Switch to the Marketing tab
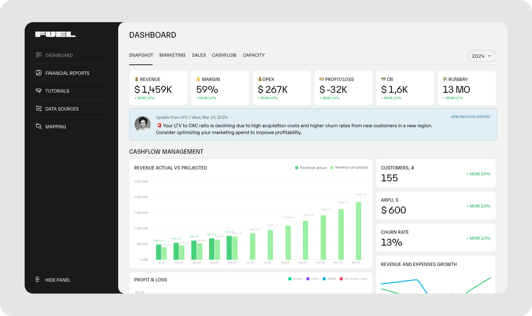 pos(172,55)
